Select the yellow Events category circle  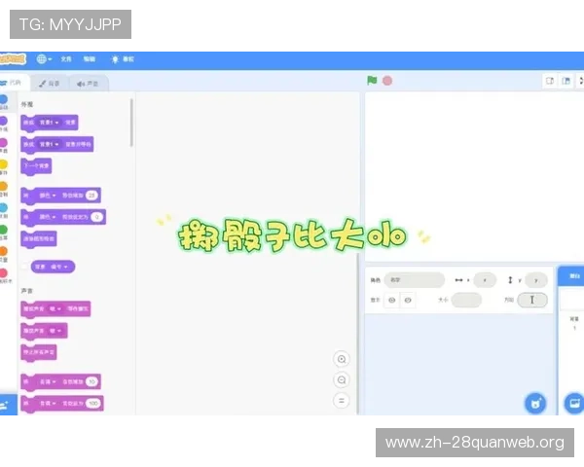click(x=3, y=164)
